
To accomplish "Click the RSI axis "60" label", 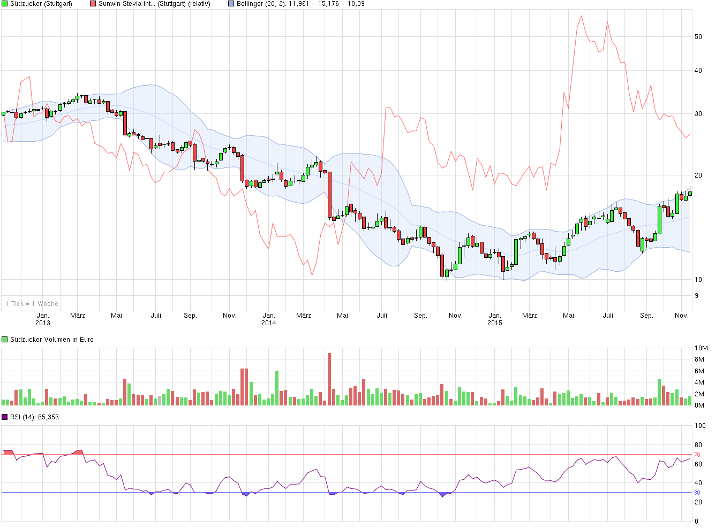I will tap(698, 464).
